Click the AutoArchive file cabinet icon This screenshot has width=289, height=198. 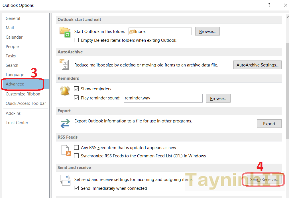(65, 64)
